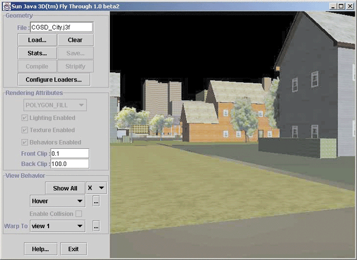This screenshot has width=357, height=260.
Task: Open Stats... for the geometry
Action: coord(37,53)
